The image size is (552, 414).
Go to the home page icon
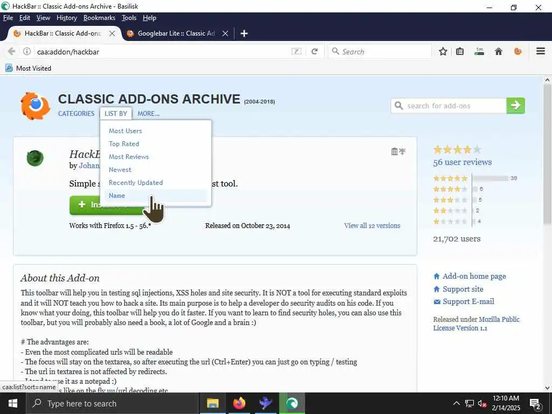(x=499, y=51)
